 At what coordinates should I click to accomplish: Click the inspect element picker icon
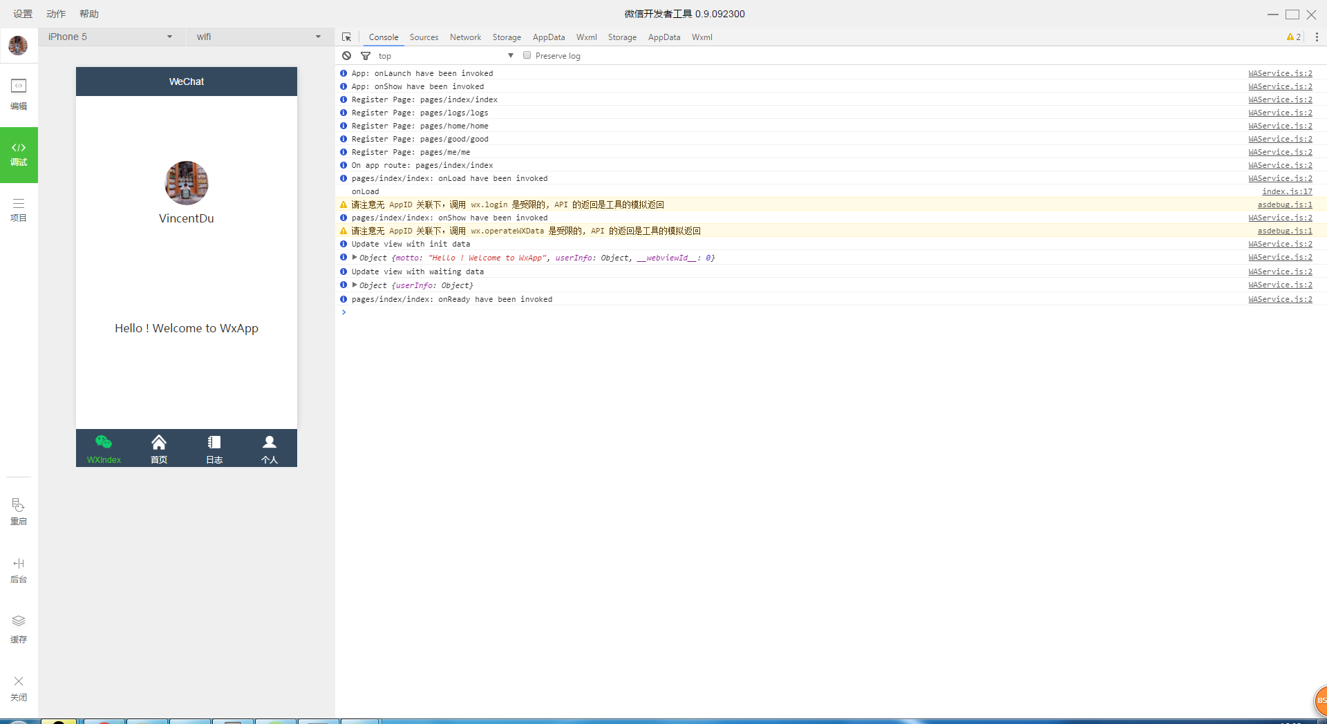coord(347,37)
